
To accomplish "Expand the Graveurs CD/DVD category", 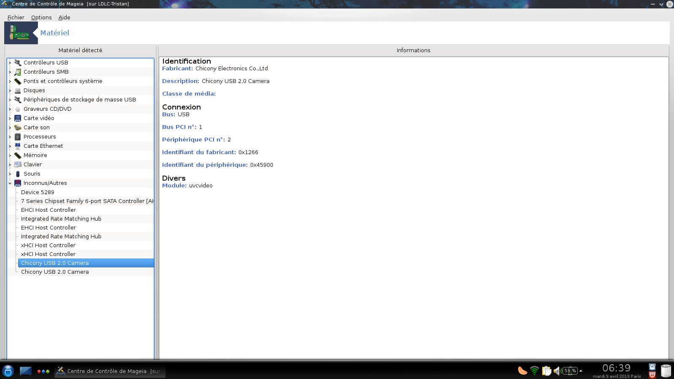I will point(10,109).
